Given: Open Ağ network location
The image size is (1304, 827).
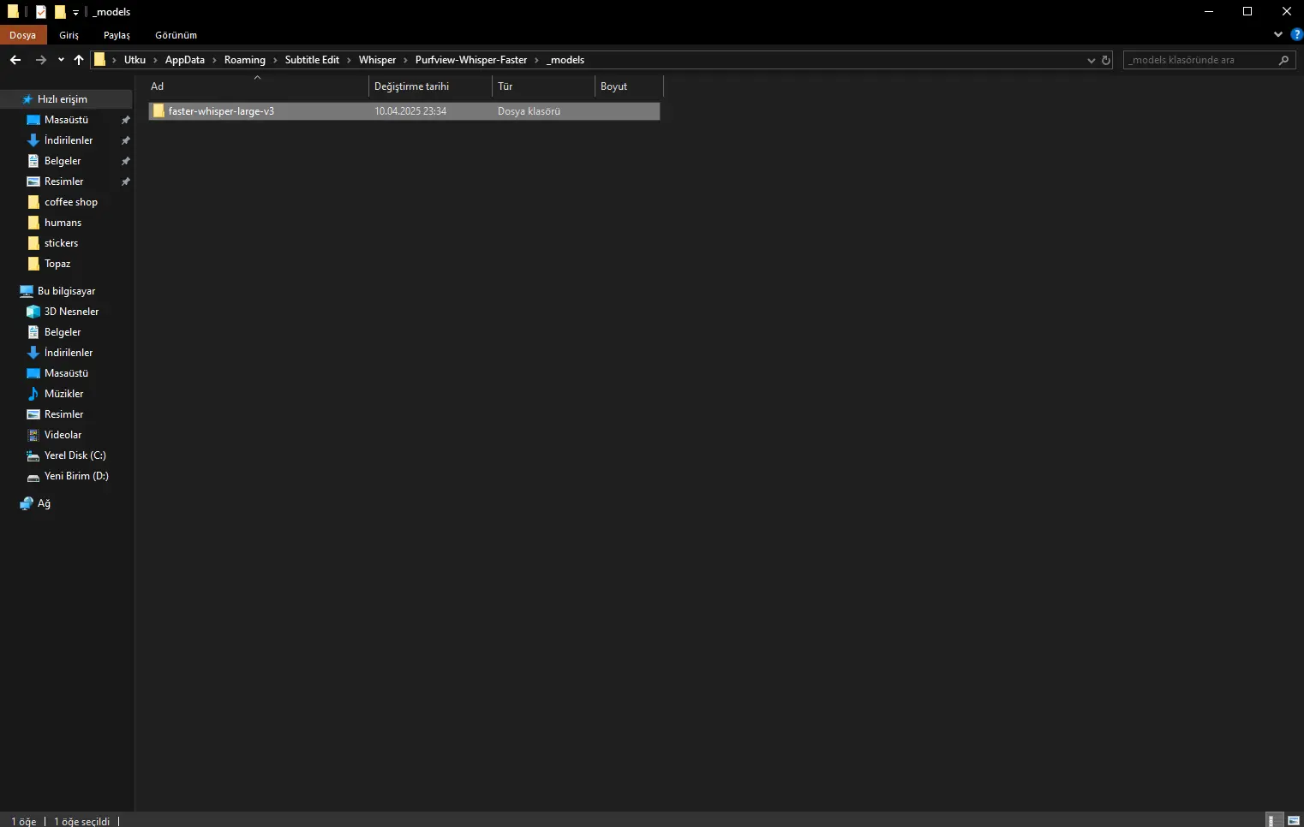Looking at the screenshot, I should [44, 503].
